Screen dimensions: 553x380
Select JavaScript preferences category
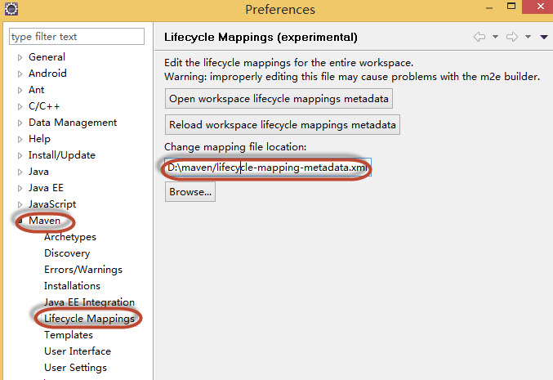click(x=52, y=204)
